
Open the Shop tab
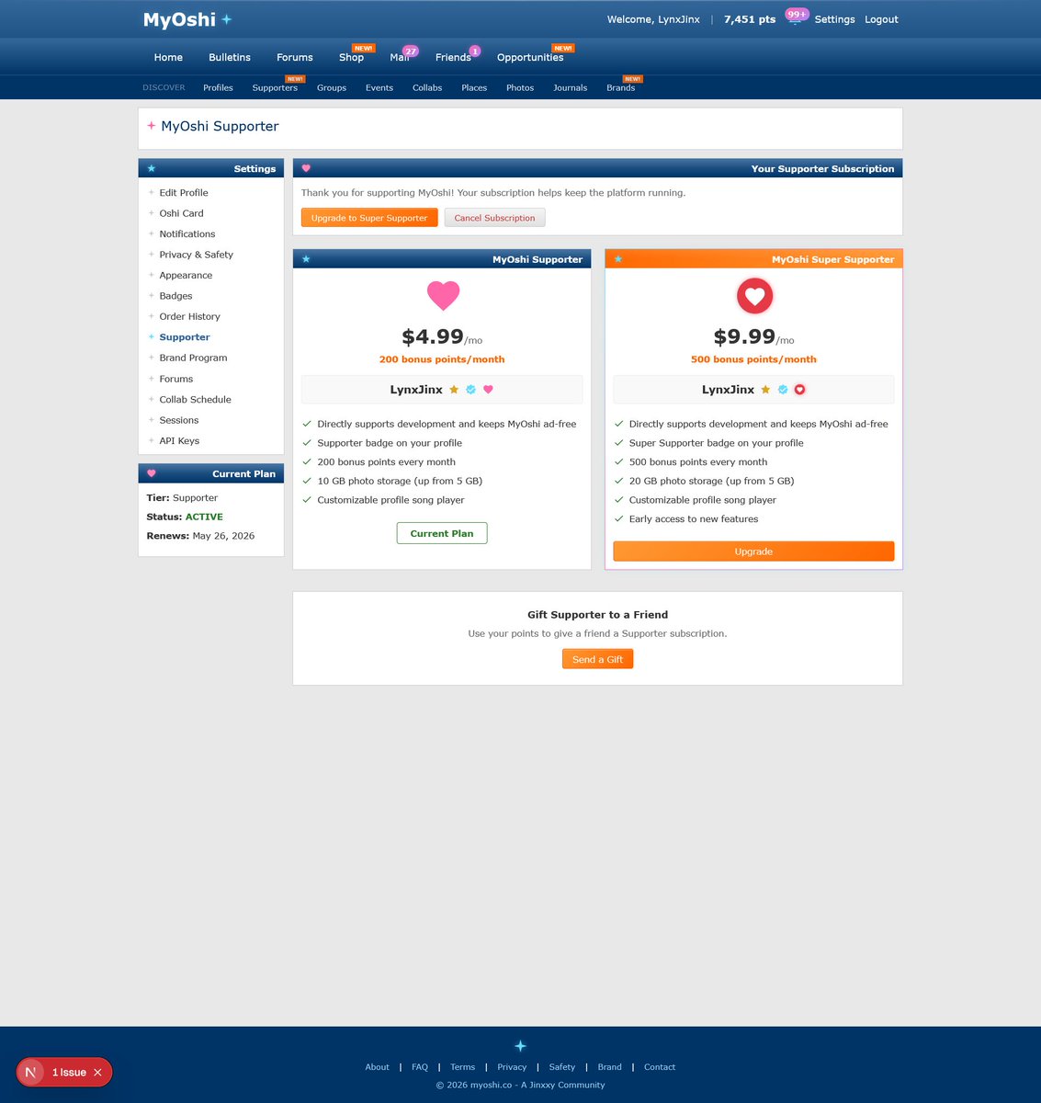click(x=351, y=57)
